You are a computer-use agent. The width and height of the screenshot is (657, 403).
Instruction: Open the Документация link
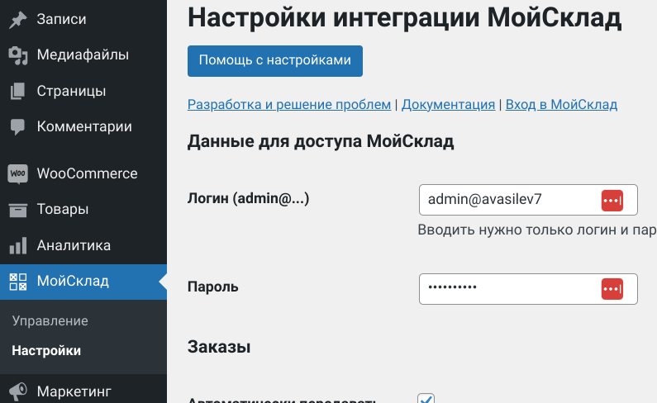tap(449, 104)
